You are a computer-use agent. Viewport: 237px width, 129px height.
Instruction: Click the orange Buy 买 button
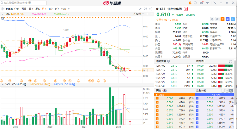point(222,19)
